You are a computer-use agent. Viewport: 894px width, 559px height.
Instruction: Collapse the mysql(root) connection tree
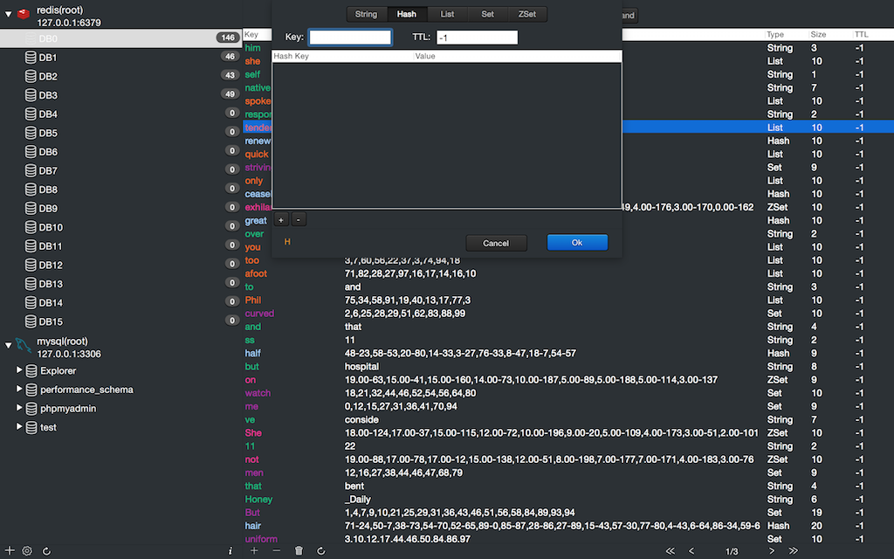pyautogui.click(x=9, y=346)
